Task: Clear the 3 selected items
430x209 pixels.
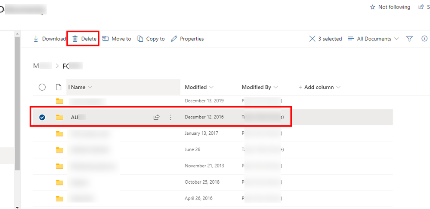Action: pyautogui.click(x=312, y=39)
